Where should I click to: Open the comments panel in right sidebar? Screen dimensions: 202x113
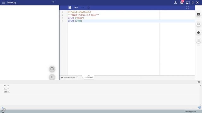199,24
